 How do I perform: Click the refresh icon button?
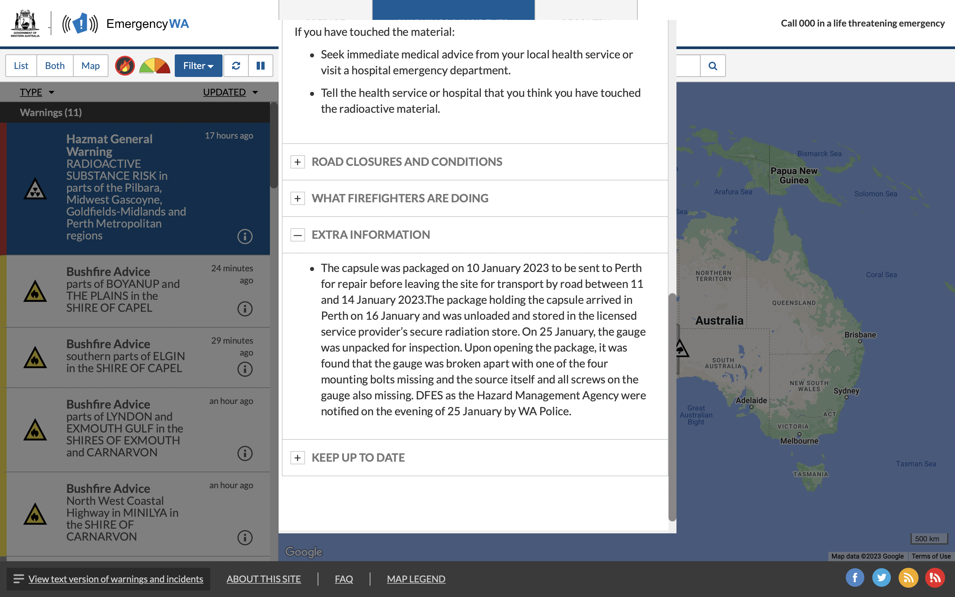[x=236, y=66]
